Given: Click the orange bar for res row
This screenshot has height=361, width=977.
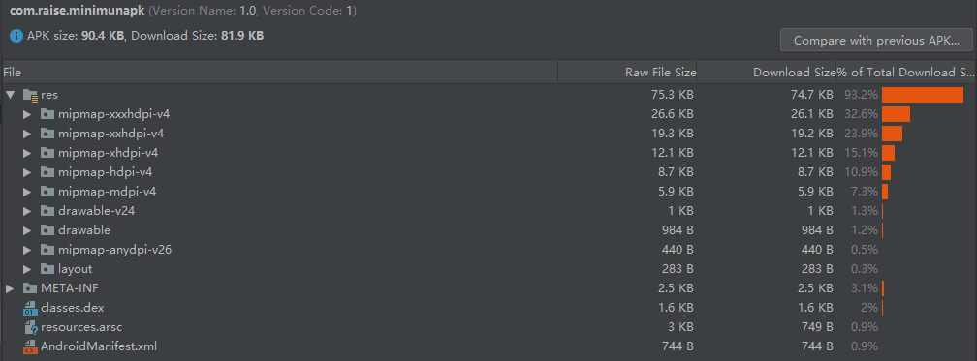Looking at the screenshot, I should tap(922, 95).
